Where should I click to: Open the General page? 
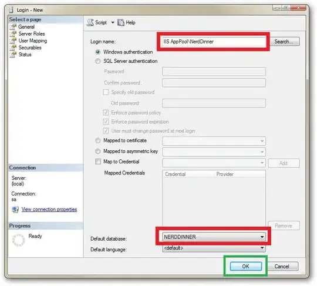point(26,26)
